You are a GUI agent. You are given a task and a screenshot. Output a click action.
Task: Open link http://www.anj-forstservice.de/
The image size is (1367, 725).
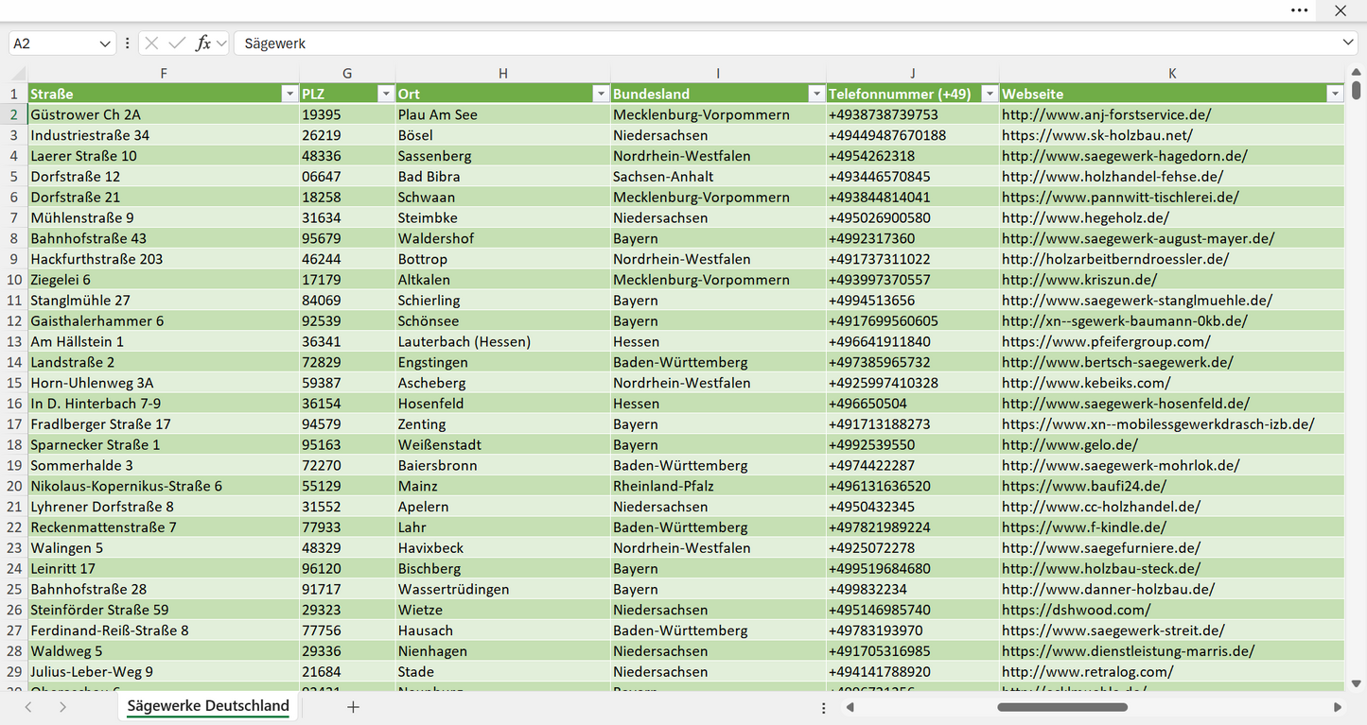(1106, 114)
